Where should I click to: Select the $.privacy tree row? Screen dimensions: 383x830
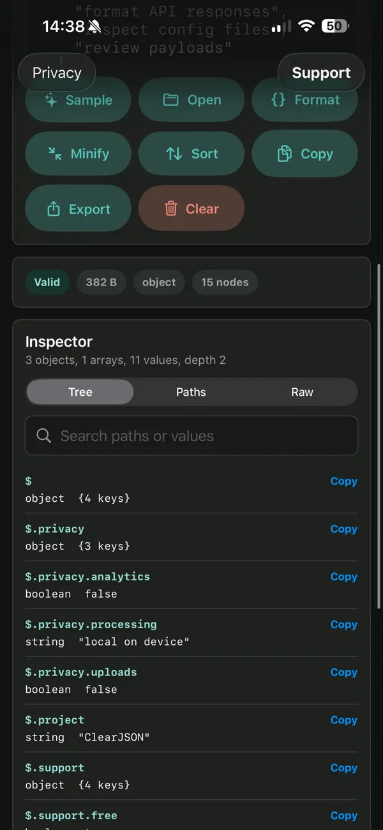191,538
